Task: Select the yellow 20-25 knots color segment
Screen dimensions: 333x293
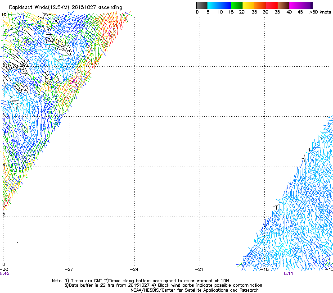Action: coord(248,5)
